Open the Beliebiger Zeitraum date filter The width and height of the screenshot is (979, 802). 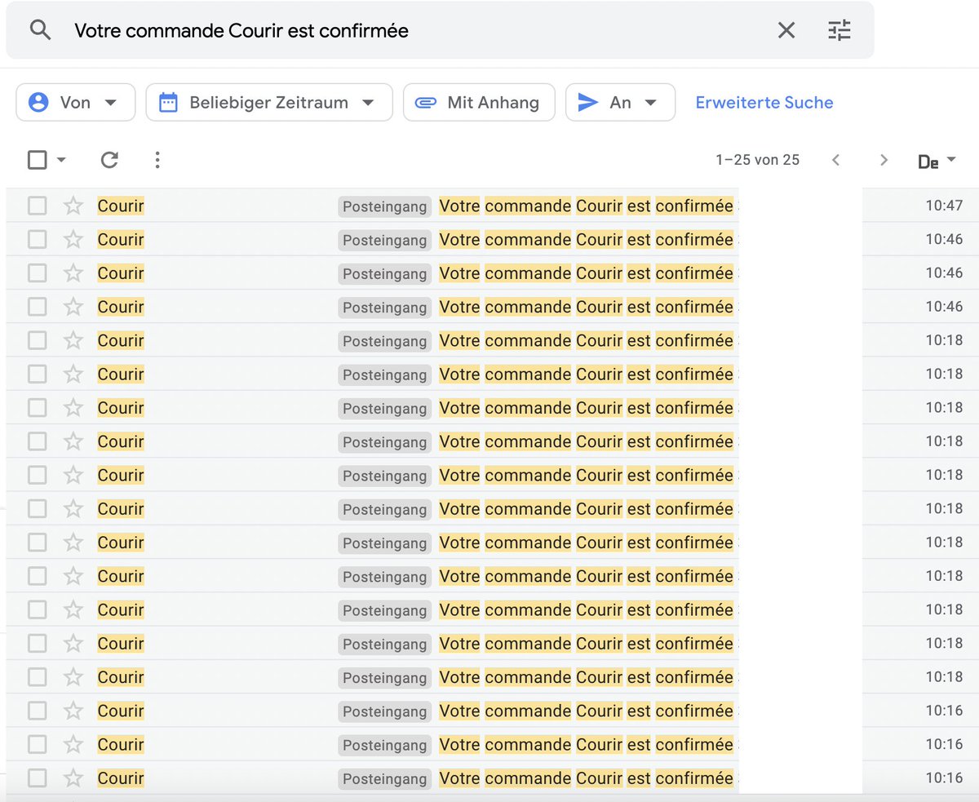269,103
